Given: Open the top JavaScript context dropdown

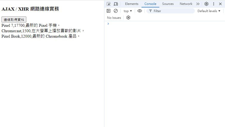Looking at the screenshot, I should pyautogui.click(x=128, y=11).
